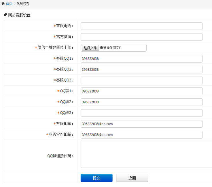Click 系统设置 in the breadcrumb
212x187 pixels.
[23, 4]
